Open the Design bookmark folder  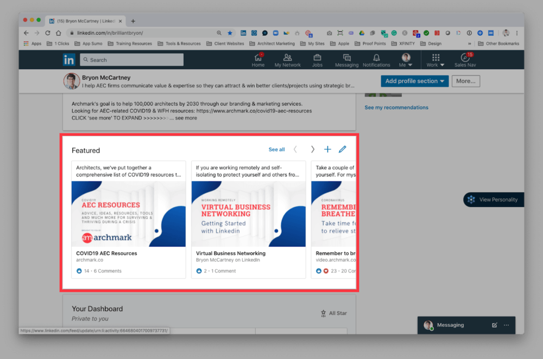click(431, 43)
